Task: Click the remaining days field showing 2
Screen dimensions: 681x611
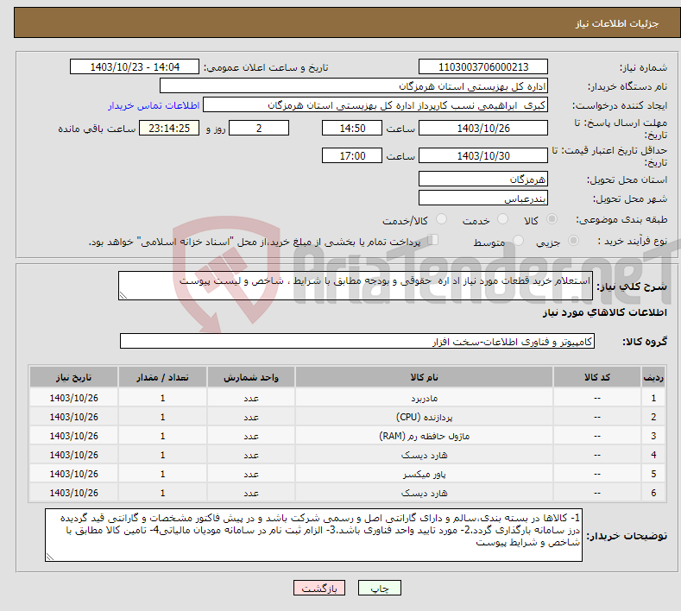Action: tap(259, 128)
